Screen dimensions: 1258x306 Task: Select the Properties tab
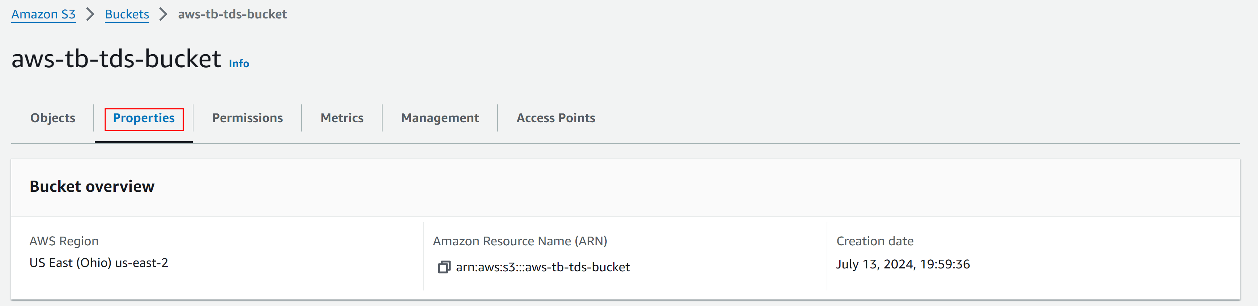[x=144, y=118]
